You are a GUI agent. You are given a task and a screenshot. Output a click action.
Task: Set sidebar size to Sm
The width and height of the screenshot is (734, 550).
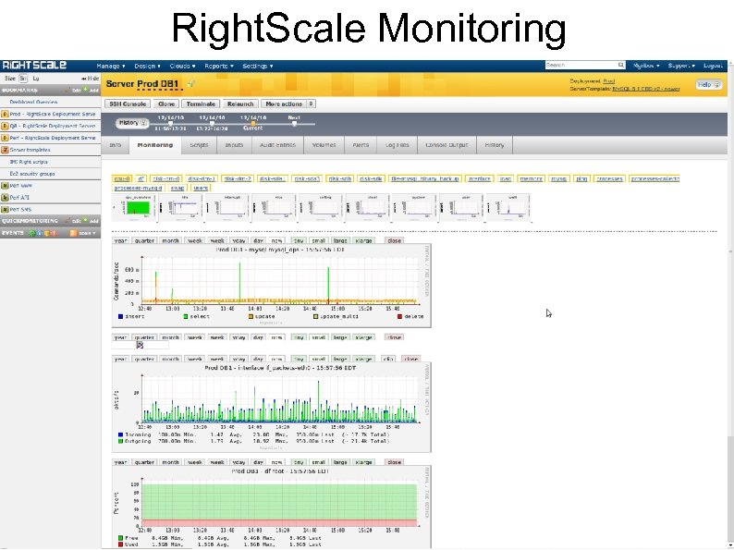pyautogui.click(x=23, y=79)
